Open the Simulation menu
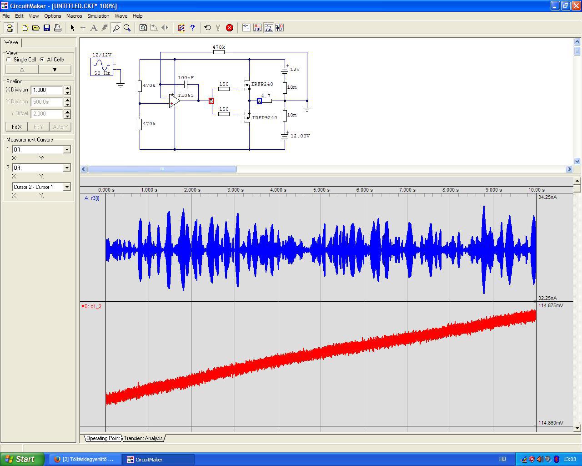The height and width of the screenshot is (466, 582). coord(98,16)
